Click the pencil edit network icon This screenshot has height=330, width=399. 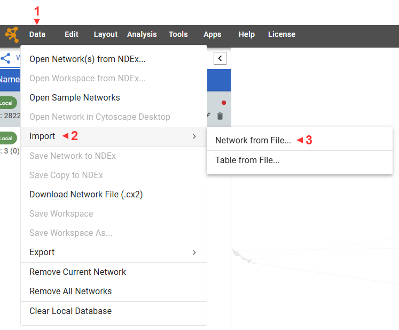click(x=209, y=115)
